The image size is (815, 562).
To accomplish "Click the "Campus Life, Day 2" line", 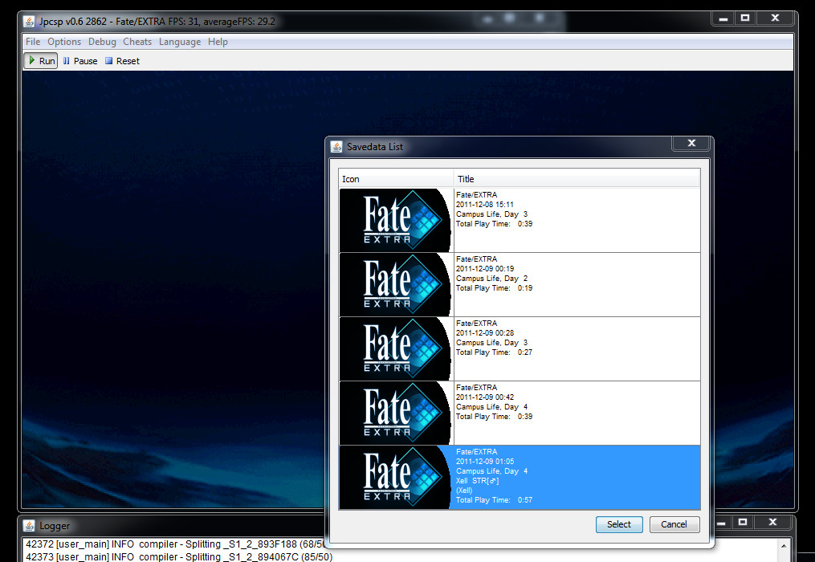I will coord(491,278).
